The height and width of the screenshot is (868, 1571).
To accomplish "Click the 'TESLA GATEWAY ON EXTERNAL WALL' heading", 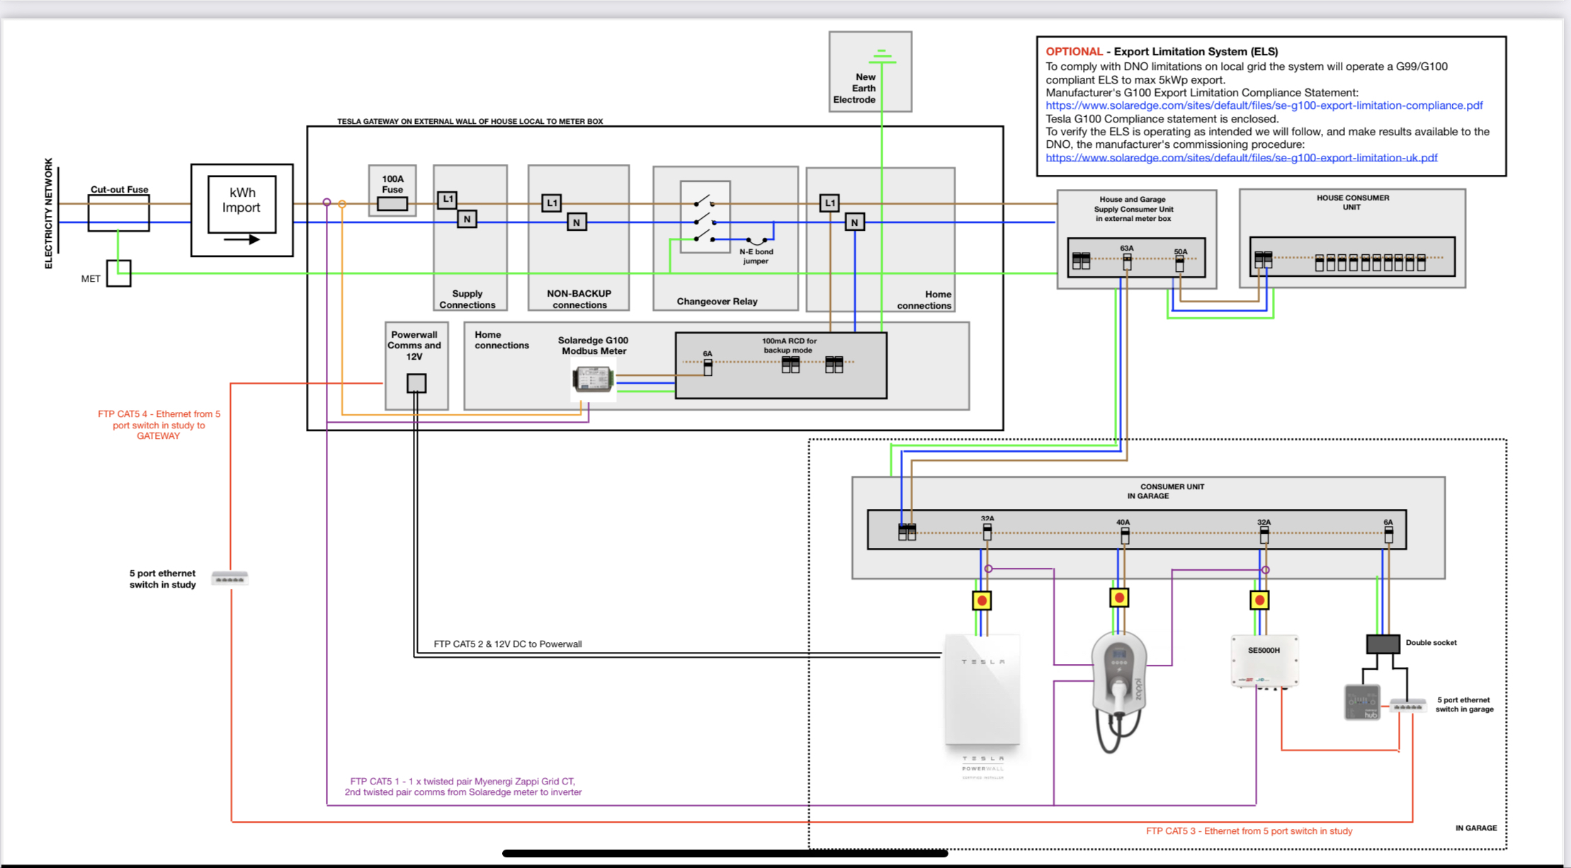I will click(x=470, y=121).
